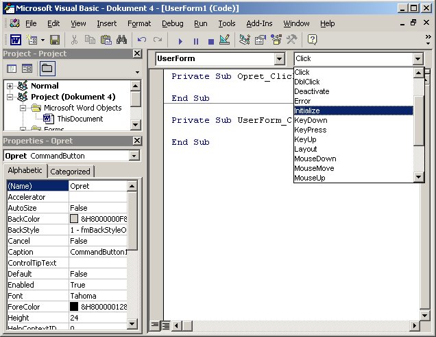Open the Format menu
Image resolution: width=436 pixels, height=337 pixels.
139,23
